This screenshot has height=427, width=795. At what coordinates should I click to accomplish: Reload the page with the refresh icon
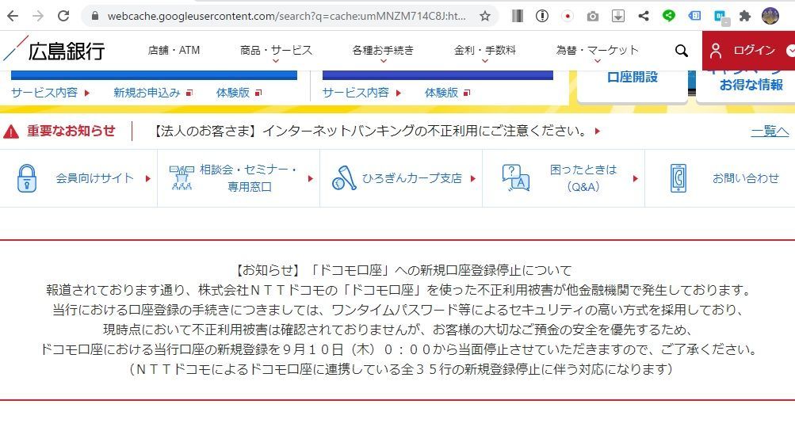[x=63, y=16]
